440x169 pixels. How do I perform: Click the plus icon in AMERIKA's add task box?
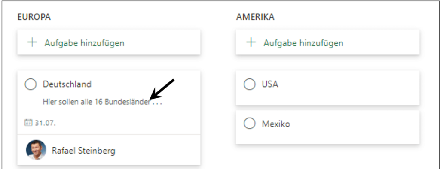click(x=251, y=43)
